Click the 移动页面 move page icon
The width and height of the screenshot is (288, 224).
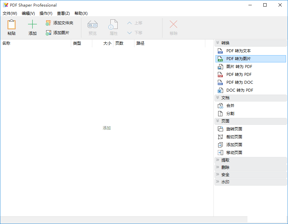click(x=220, y=153)
